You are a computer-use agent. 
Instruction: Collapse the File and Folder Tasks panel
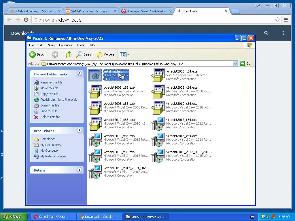click(80, 74)
